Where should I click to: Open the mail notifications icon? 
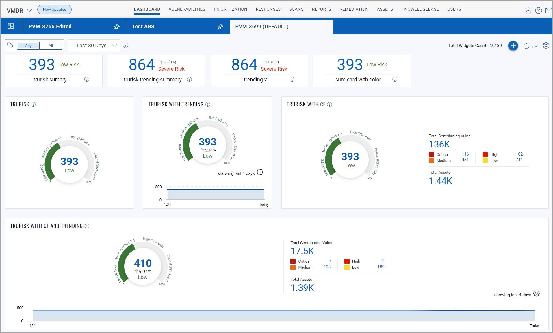coord(548,10)
